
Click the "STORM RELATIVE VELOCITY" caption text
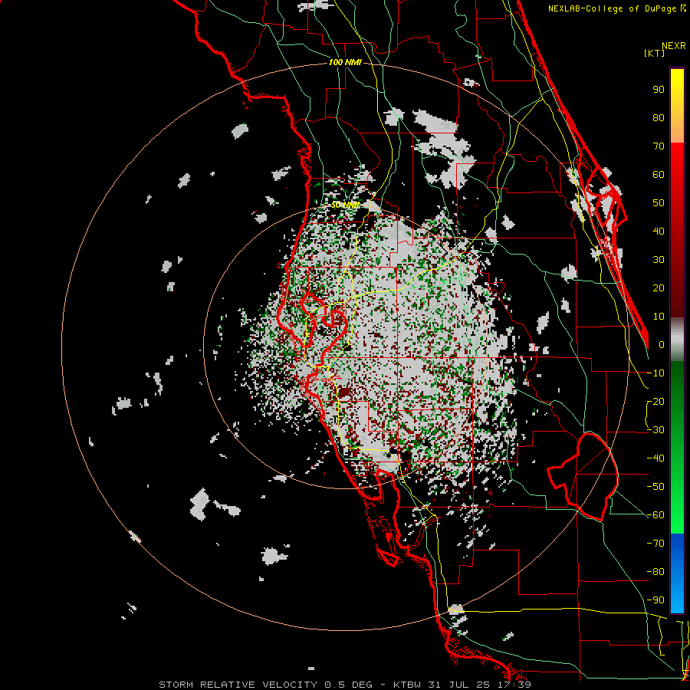pyautogui.click(x=238, y=685)
